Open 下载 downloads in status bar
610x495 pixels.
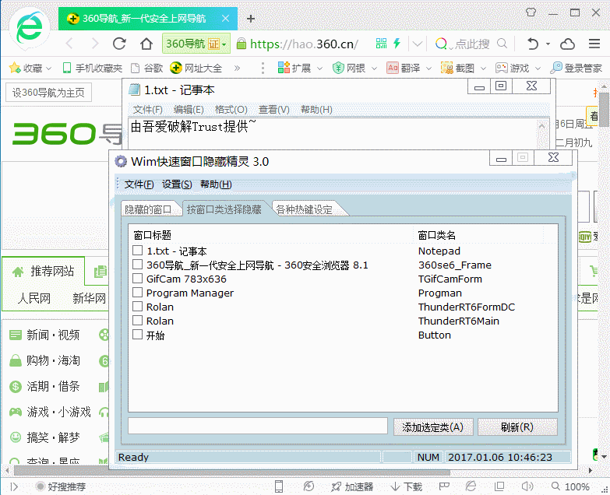407,486
